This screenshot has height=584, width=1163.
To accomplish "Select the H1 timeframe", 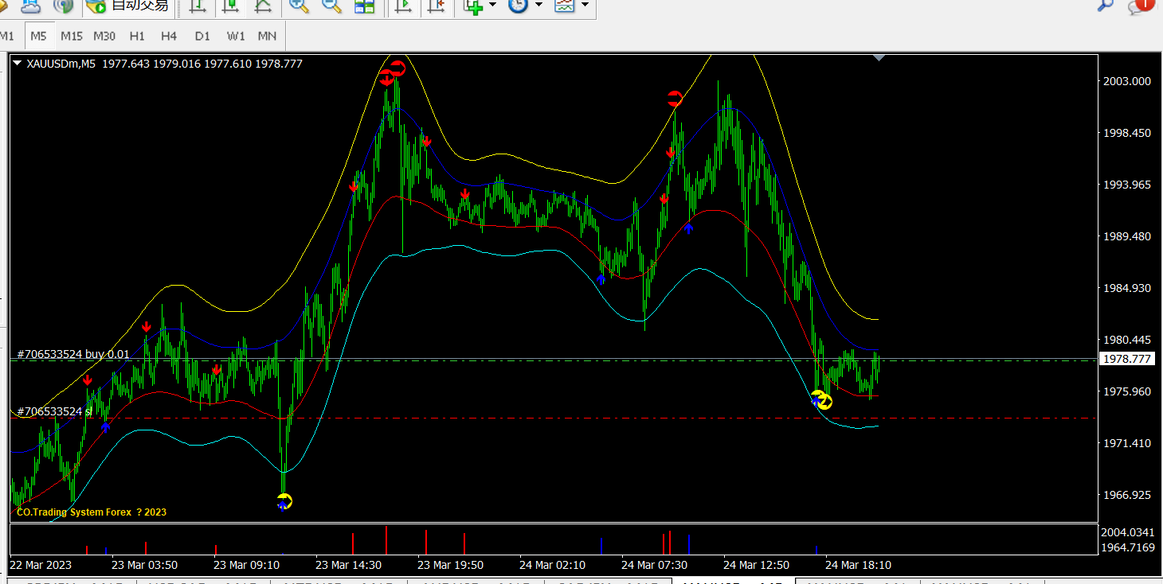I will [x=137, y=36].
